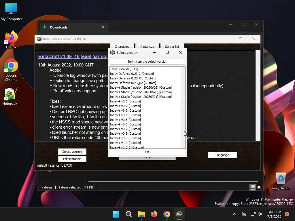Image resolution: width=295 pixels, height=221 pixels.
Task: Confirm version choice with OK
Action: point(147,152)
